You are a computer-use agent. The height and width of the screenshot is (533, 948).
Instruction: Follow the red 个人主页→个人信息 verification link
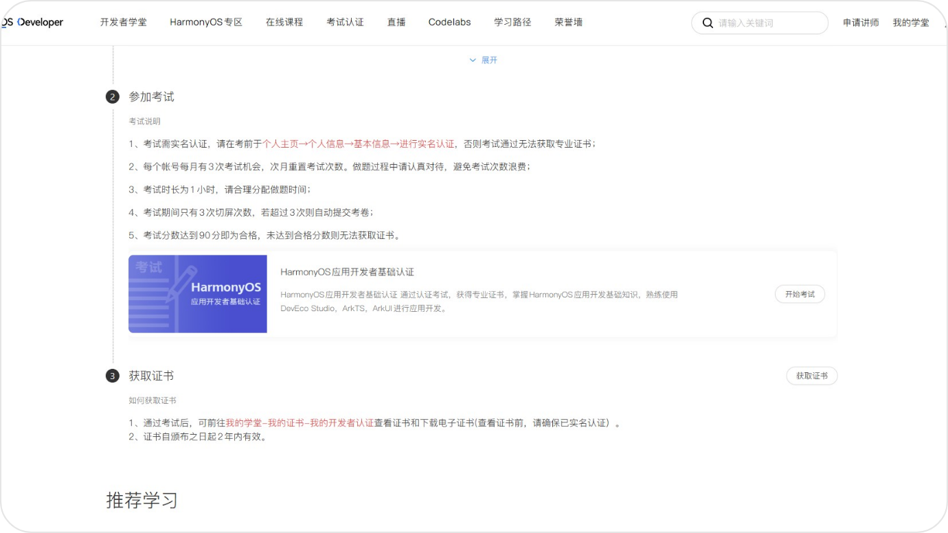pos(359,144)
